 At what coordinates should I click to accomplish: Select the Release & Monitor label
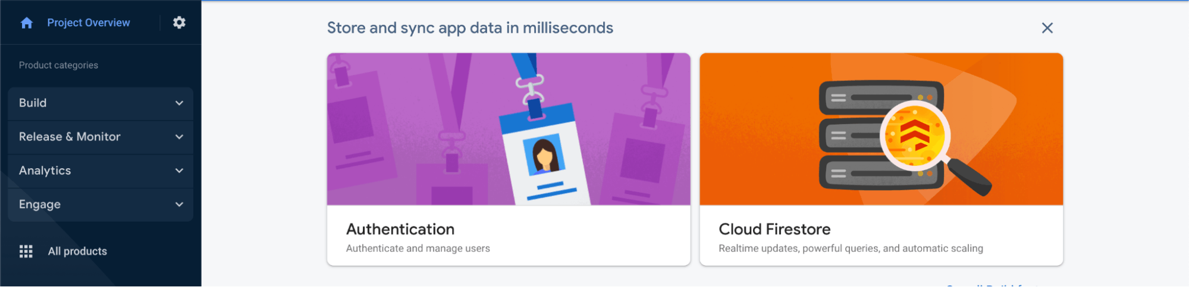point(70,137)
